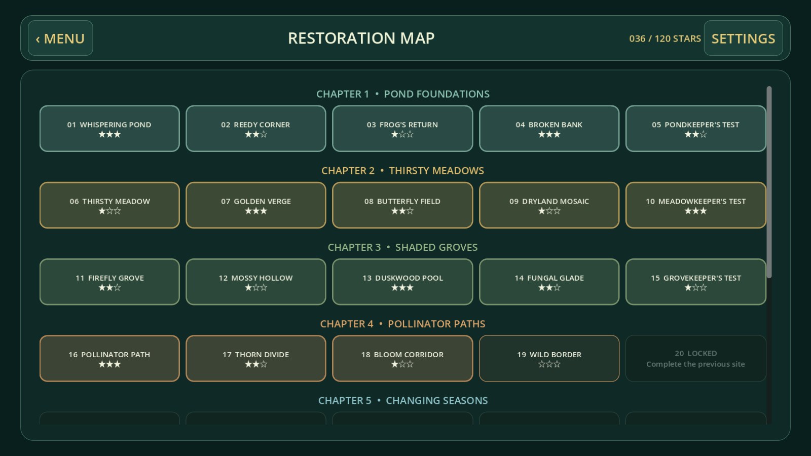The image size is (811, 456).
Task: Click the Chapter 5 Changing Seasons heading
Action: (x=403, y=400)
